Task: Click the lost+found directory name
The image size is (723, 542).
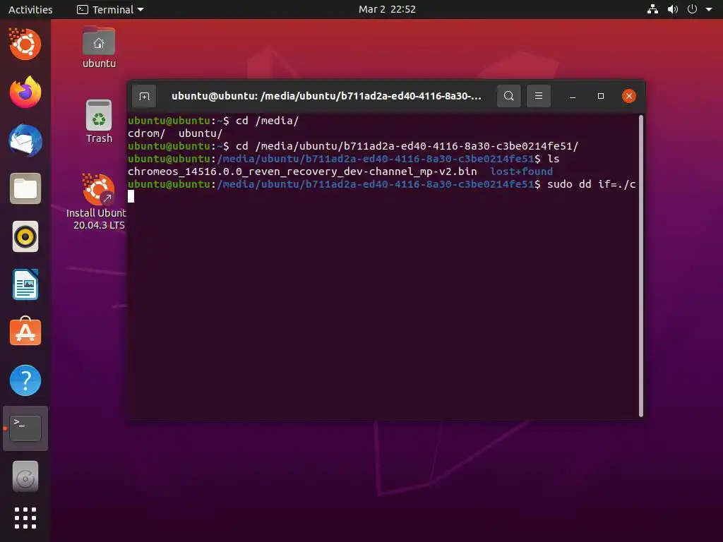Action: [521, 171]
